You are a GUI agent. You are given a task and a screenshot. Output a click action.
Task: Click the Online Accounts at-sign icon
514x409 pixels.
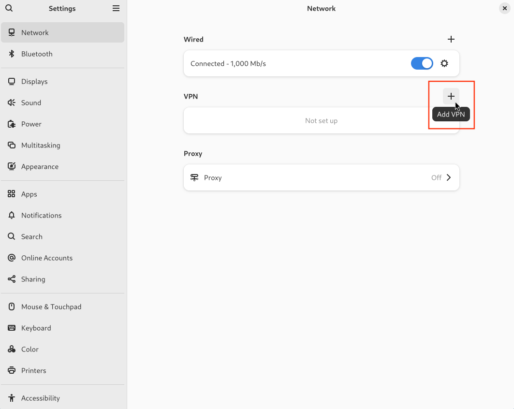[12, 258]
